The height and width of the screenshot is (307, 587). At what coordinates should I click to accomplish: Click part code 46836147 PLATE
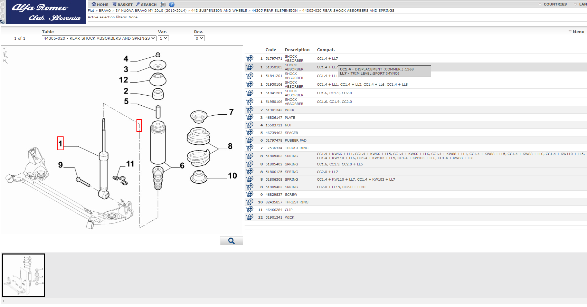(x=274, y=118)
